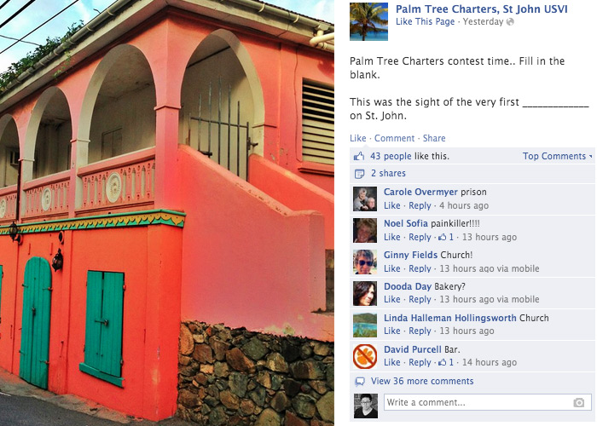Expand View 36 more comments
This screenshot has height=426, width=597.
(x=422, y=381)
